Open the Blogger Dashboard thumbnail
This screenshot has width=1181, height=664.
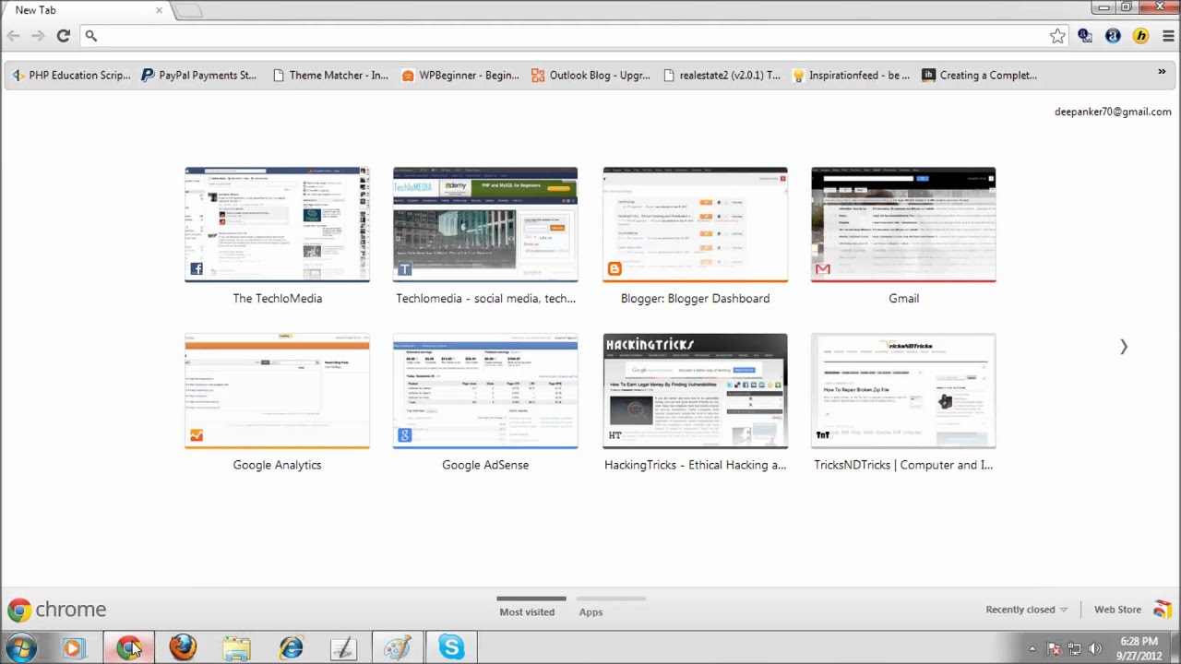click(x=695, y=225)
